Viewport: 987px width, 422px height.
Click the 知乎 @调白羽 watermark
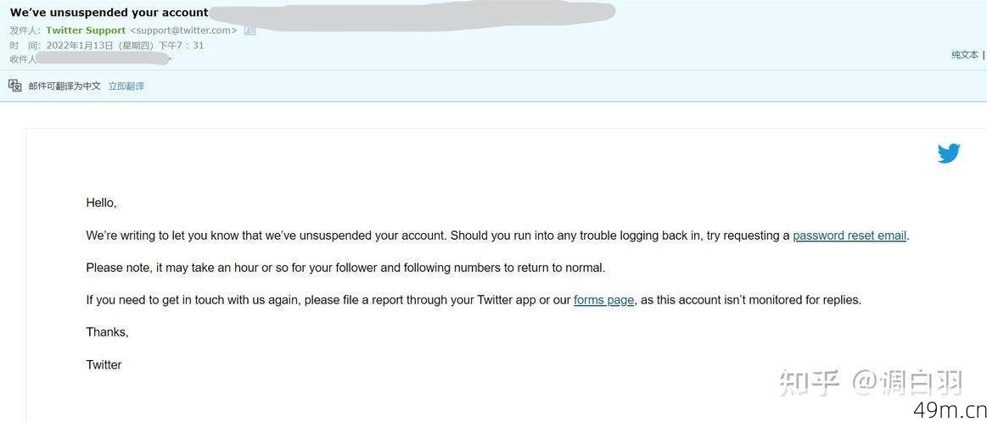(872, 383)
